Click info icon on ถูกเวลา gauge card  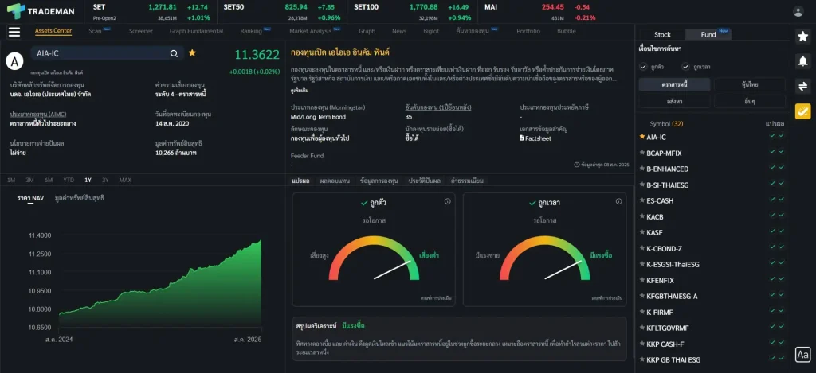coord(618,201)
